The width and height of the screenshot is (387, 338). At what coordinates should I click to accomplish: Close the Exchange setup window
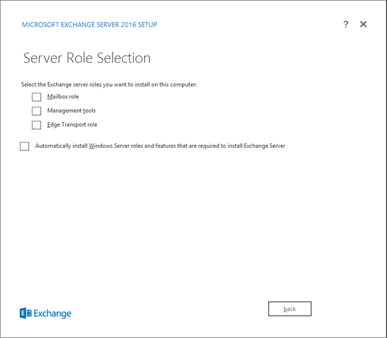[363, 24]
